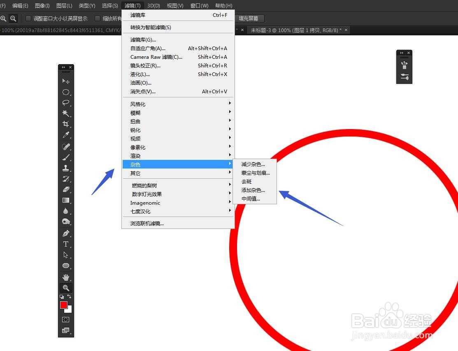The image size is (458, 351).
Task: Click Zoom In icon in options bar
Action: (x=4, y=18)
